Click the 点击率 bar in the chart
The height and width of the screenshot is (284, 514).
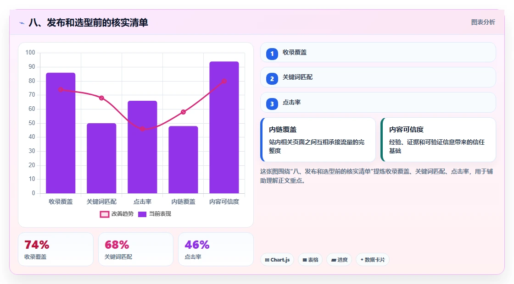point(142,147)
